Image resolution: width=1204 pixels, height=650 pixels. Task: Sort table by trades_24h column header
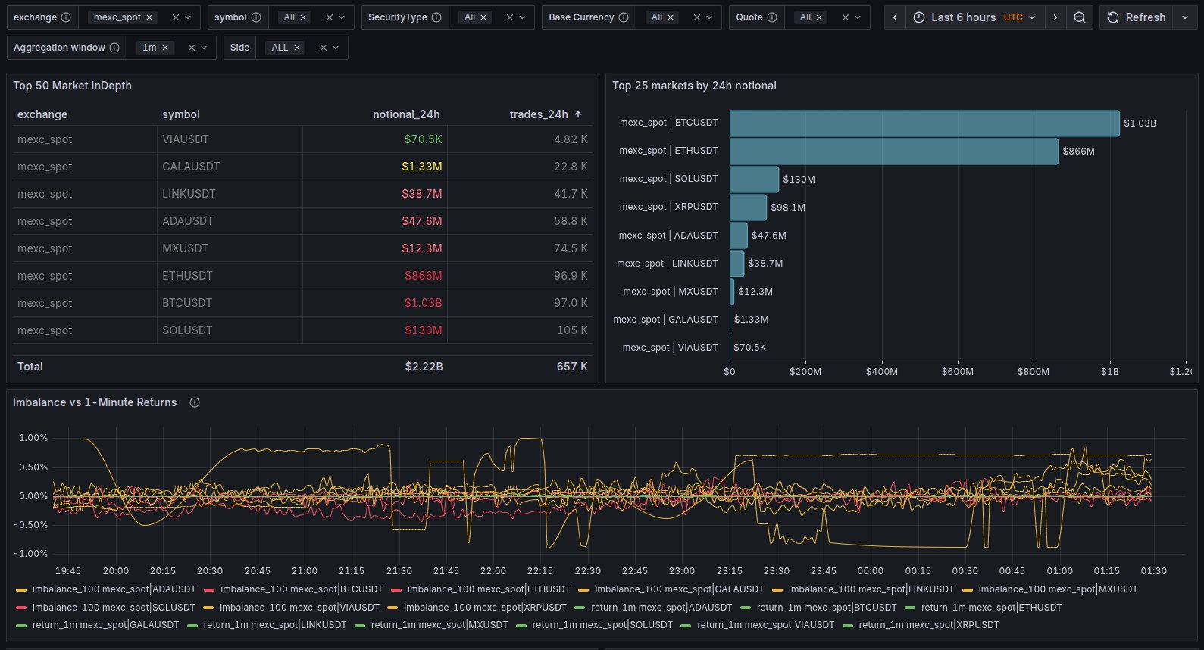pyautogui.click(x=538, y=114)
